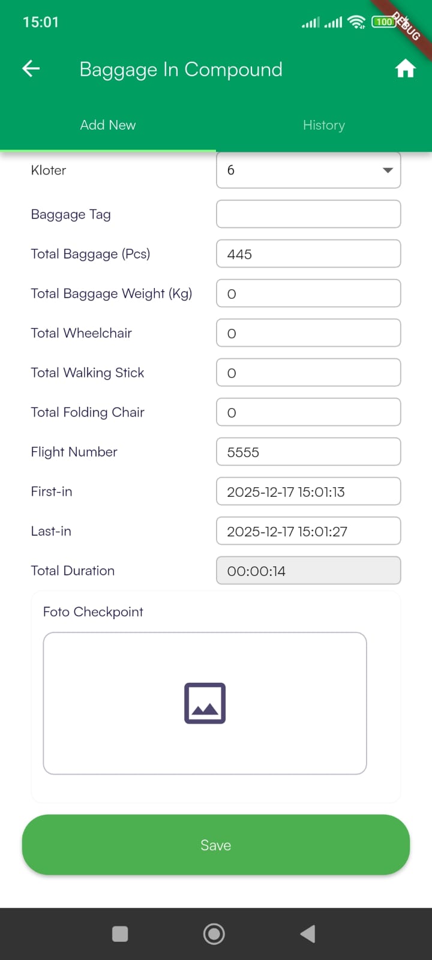Switch to the History tab

(x=323, y=125)
